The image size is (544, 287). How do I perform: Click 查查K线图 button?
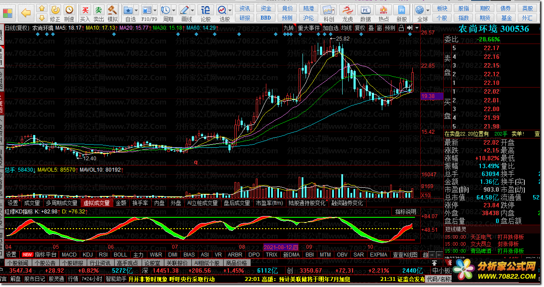(x=405, y=254)
